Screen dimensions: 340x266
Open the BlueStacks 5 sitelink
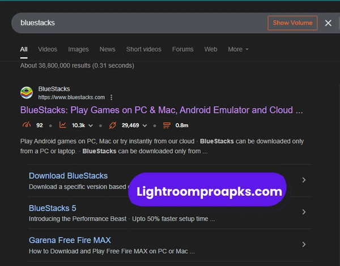[53, 208]
